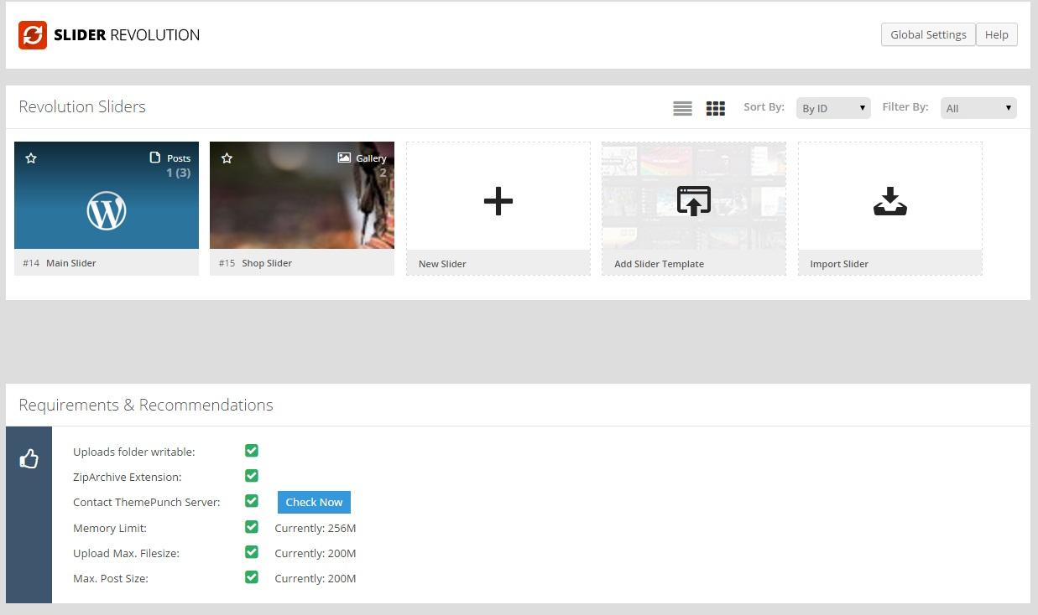Image resolution: width=1038 pixels, height=615 pixels.
Task: Click the 'Filter By:' label
Action: (905, 107)
